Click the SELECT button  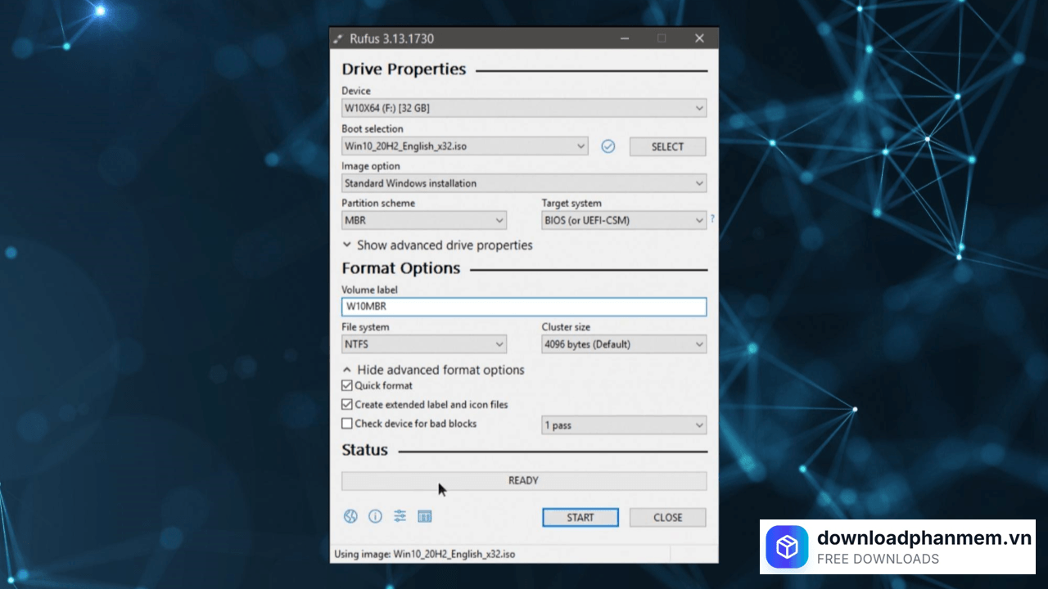pos(667,146)
